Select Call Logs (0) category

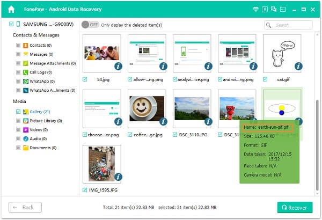[x=41, y=72]
